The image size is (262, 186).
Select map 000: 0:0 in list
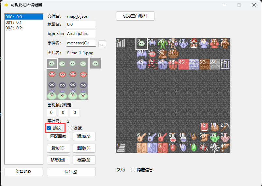click(23, 17)
